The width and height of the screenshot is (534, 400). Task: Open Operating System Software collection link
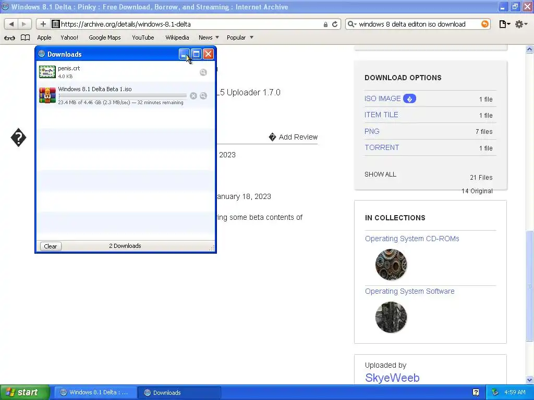[x=410, y=291]
